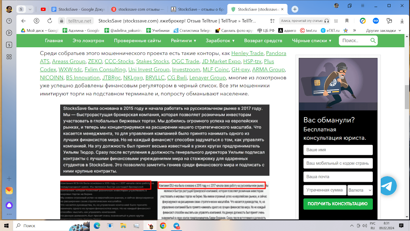Screen dimensions: 410x231
Task: Open Это лохотрон menu item
Action: coord(88,41)
